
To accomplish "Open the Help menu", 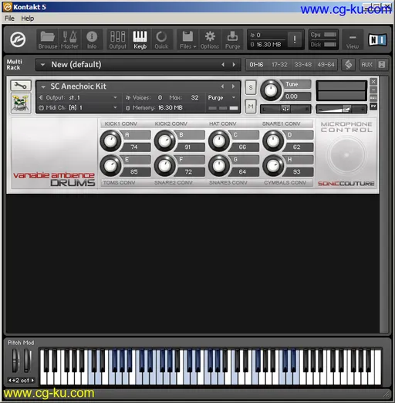I will click(x=28, y=19).
